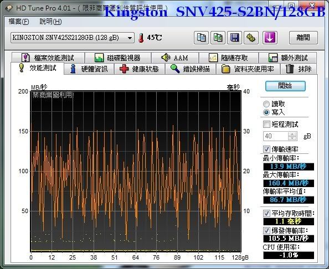The width and height of the screenshot is (329, 269).
Task: Click the 13.9 MB/秒 minimum transfer value
Action: point(289,167)
